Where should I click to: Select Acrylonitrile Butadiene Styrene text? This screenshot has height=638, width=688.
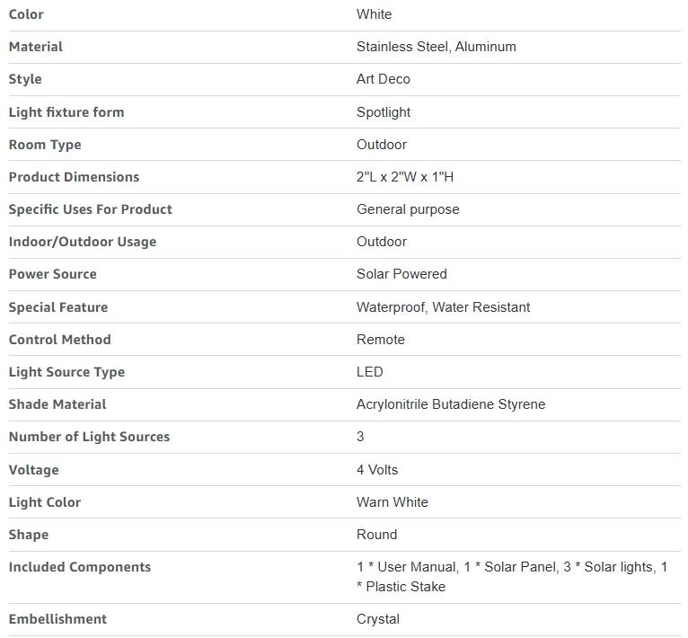pos(451,404)
